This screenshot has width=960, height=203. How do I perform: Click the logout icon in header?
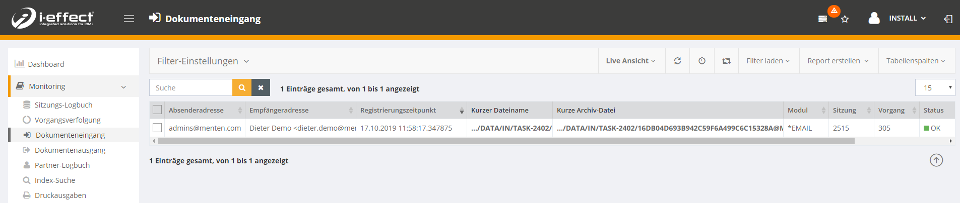click(948, 19)
